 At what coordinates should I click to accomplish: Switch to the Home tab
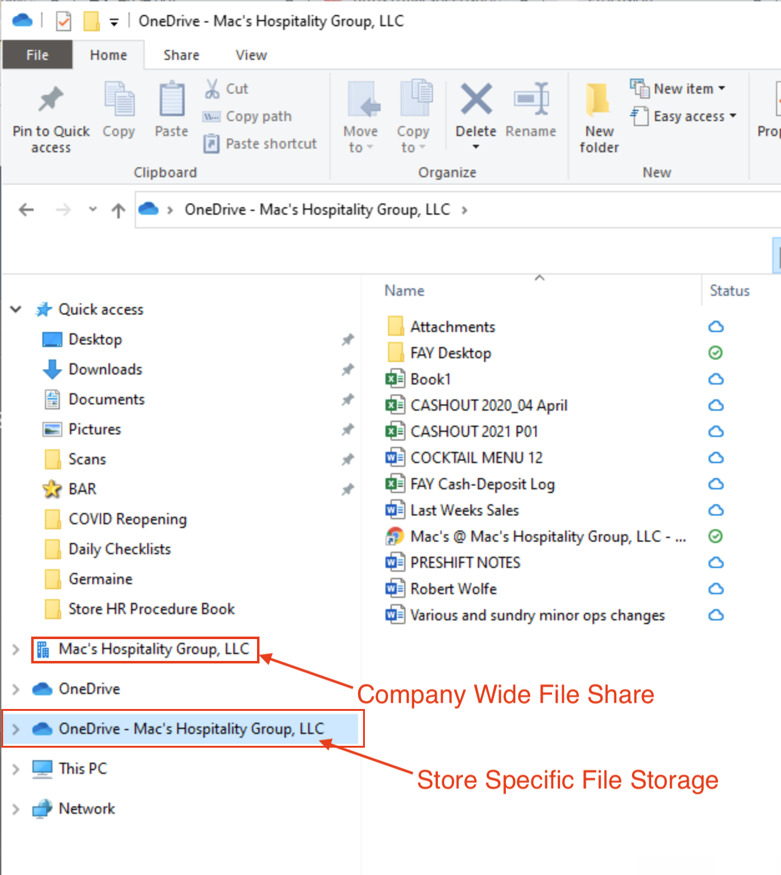(x=109, y=55)
